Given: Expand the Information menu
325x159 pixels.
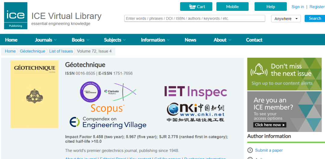Looking at the screenshot, I should [x=155, y=40].
